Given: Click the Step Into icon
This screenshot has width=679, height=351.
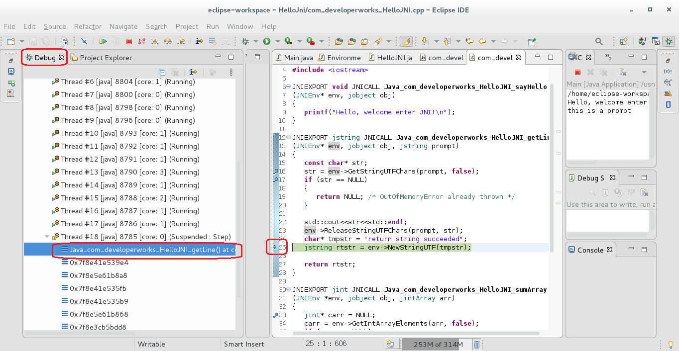Looking at the screenshot, I should pyautogui.click(x=155, y=42).
